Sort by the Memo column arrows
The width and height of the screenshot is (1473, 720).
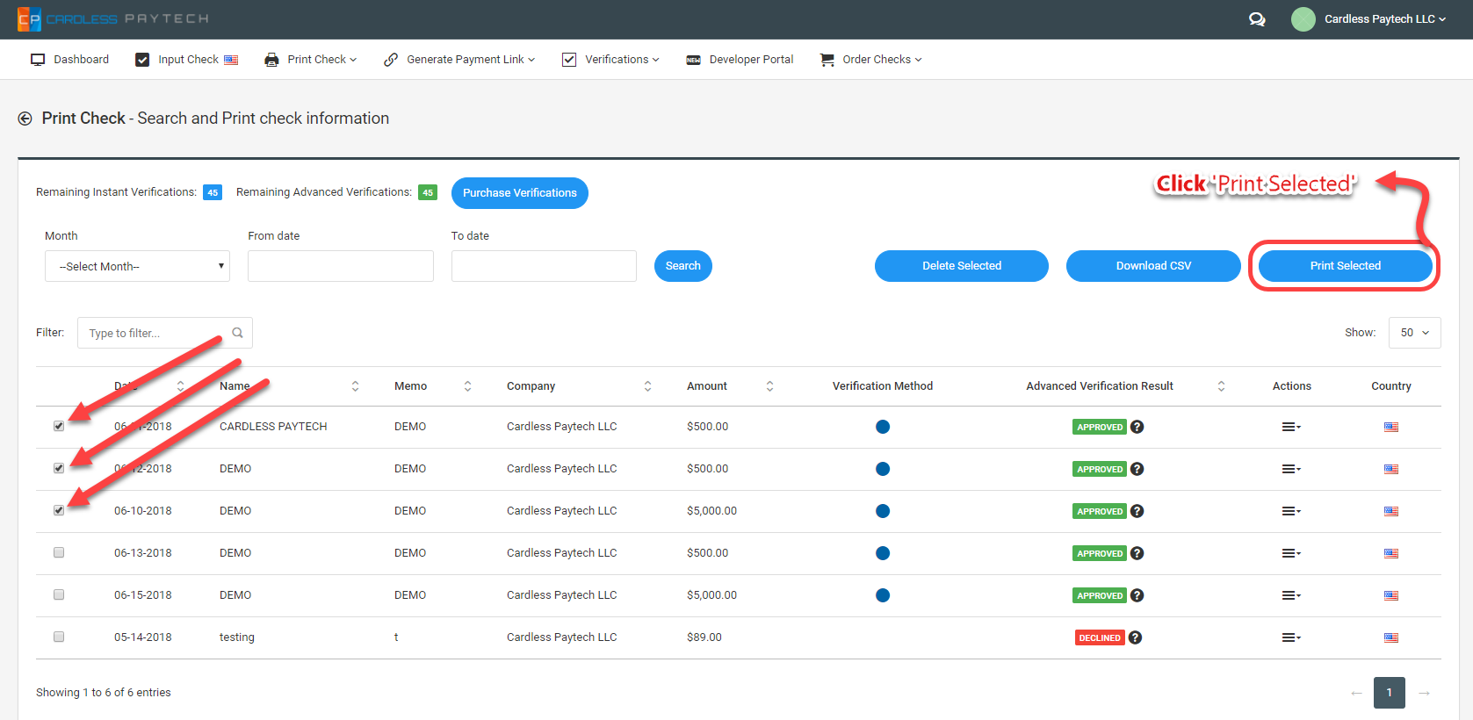pos(467,386)
